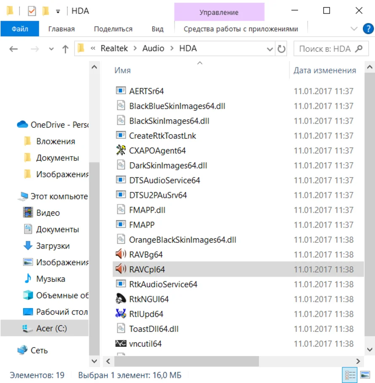Image resolution: width=375 pixels, height=383 pixels.
Task: Open Средства работы с приложениями tab
Action: [x=241, y=29]
